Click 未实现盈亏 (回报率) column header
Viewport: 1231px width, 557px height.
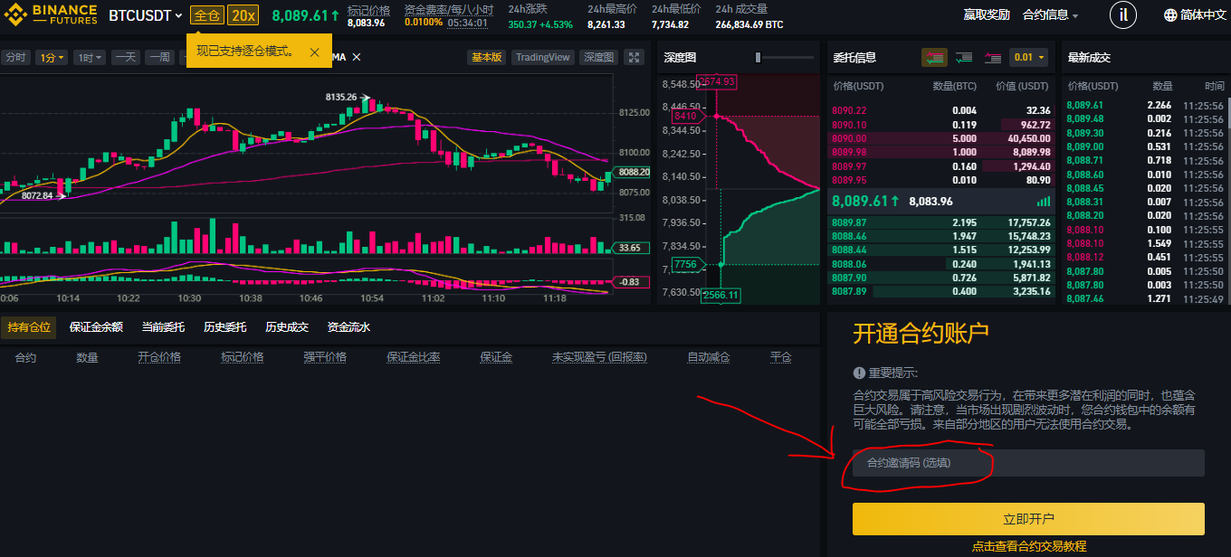click(599, 357)
